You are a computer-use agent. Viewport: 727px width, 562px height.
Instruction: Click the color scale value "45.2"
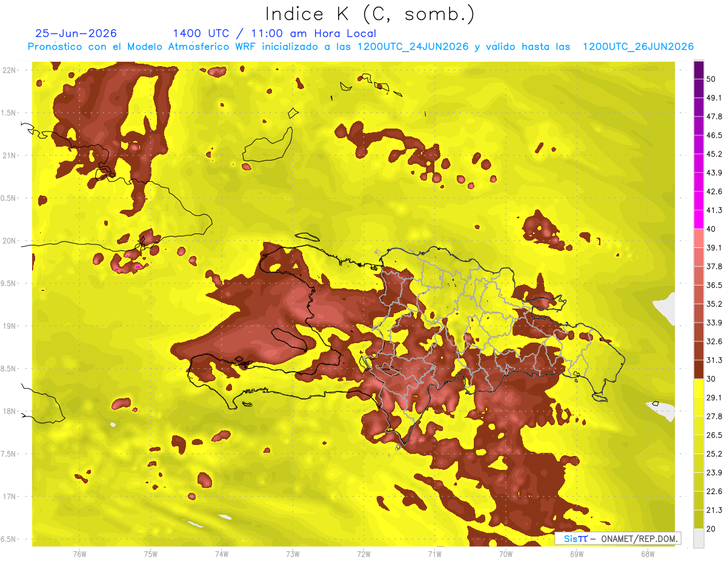(x=714, y=154)
